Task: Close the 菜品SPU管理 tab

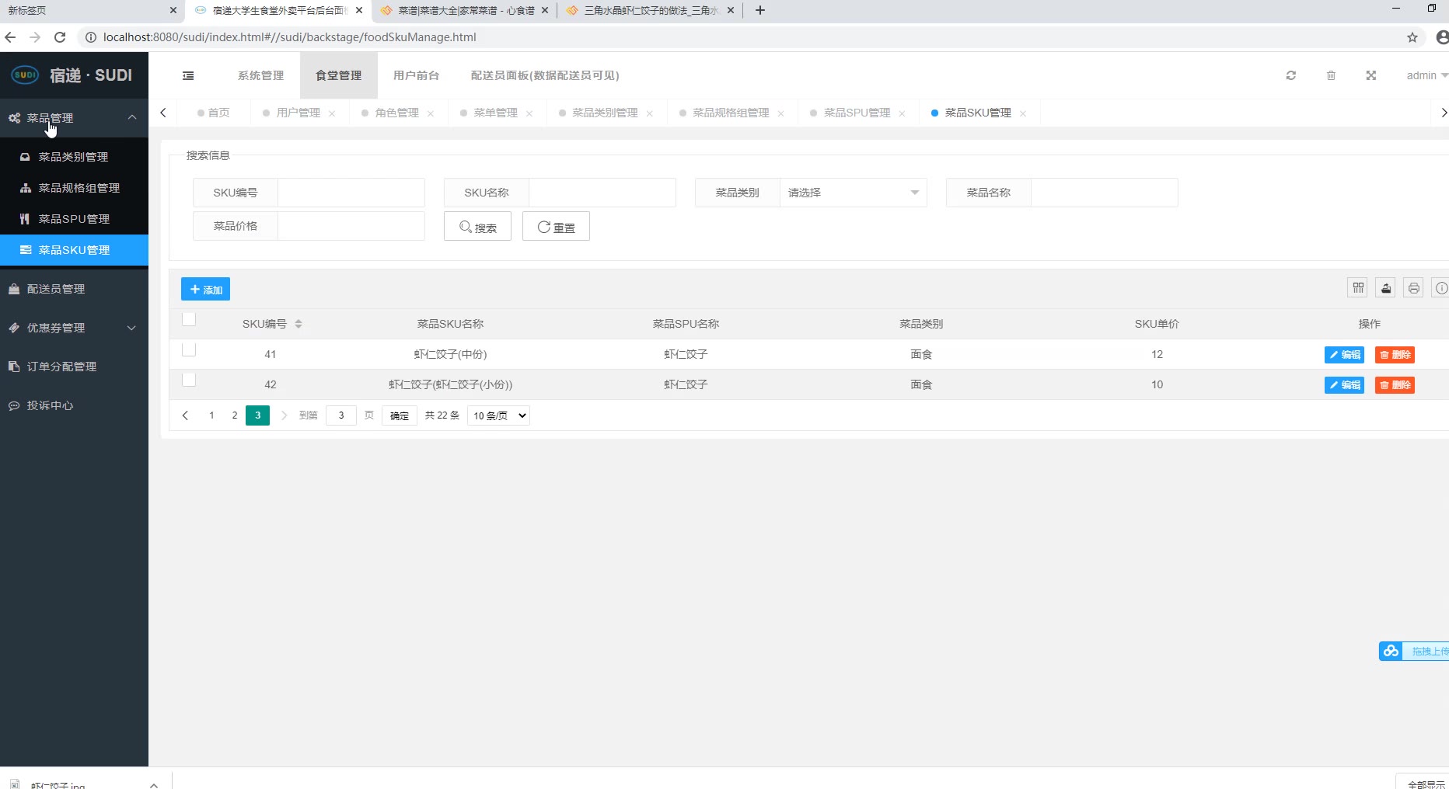Action: (x=902, y=113)
